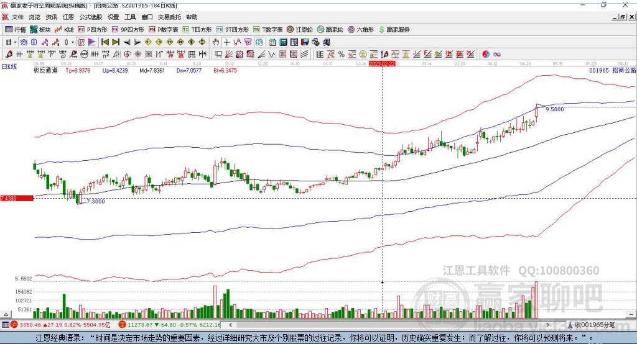Click the black left arrow icon
Screen dimensions: 637x344
pos(127,42)
